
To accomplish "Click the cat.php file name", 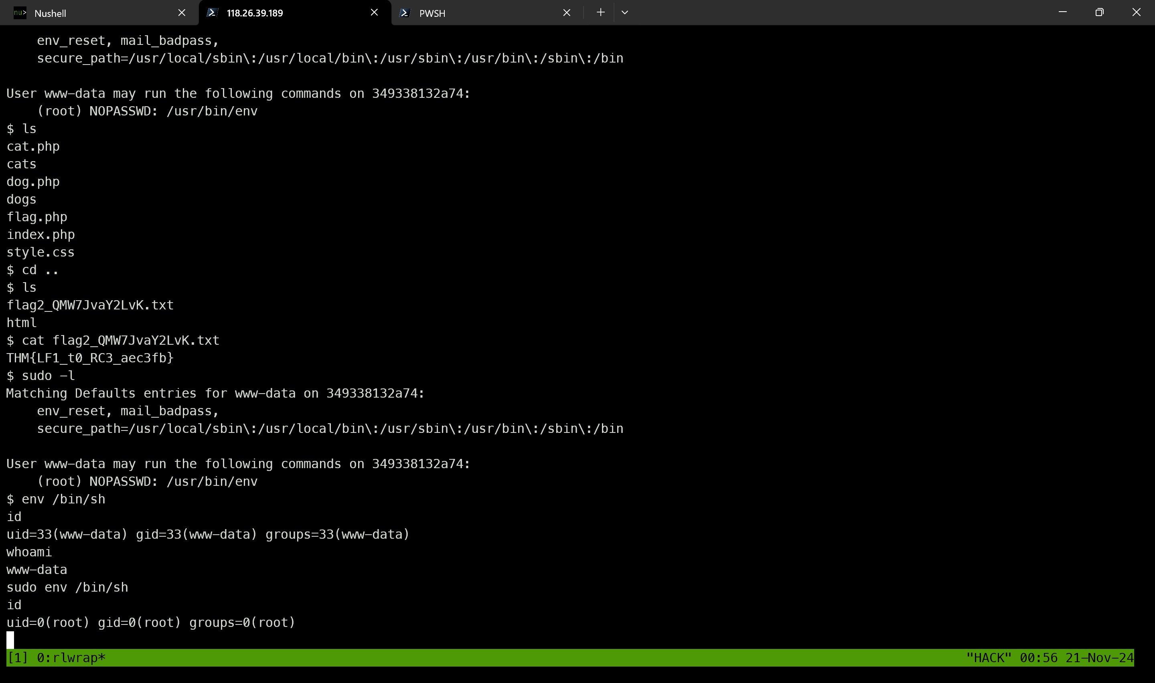I will (x=33, y=146).
